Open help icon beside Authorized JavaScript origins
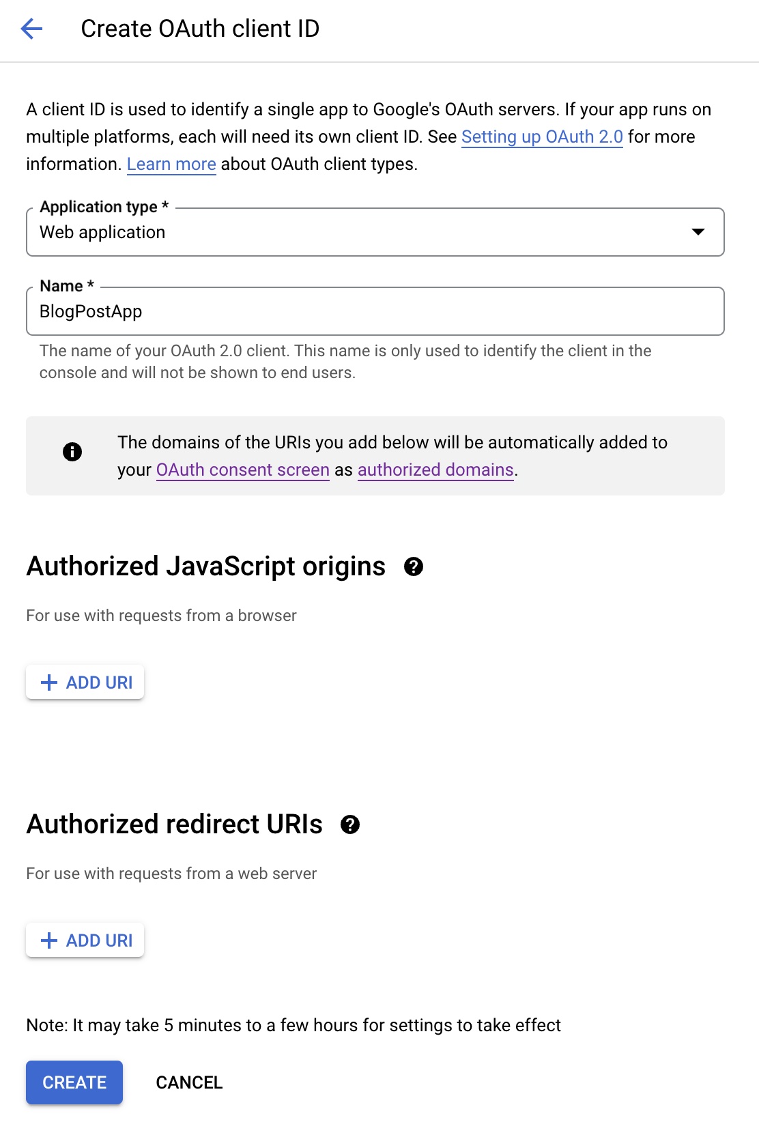The width and height of the screenshot is (759, 1122). [x=414, y=566]
